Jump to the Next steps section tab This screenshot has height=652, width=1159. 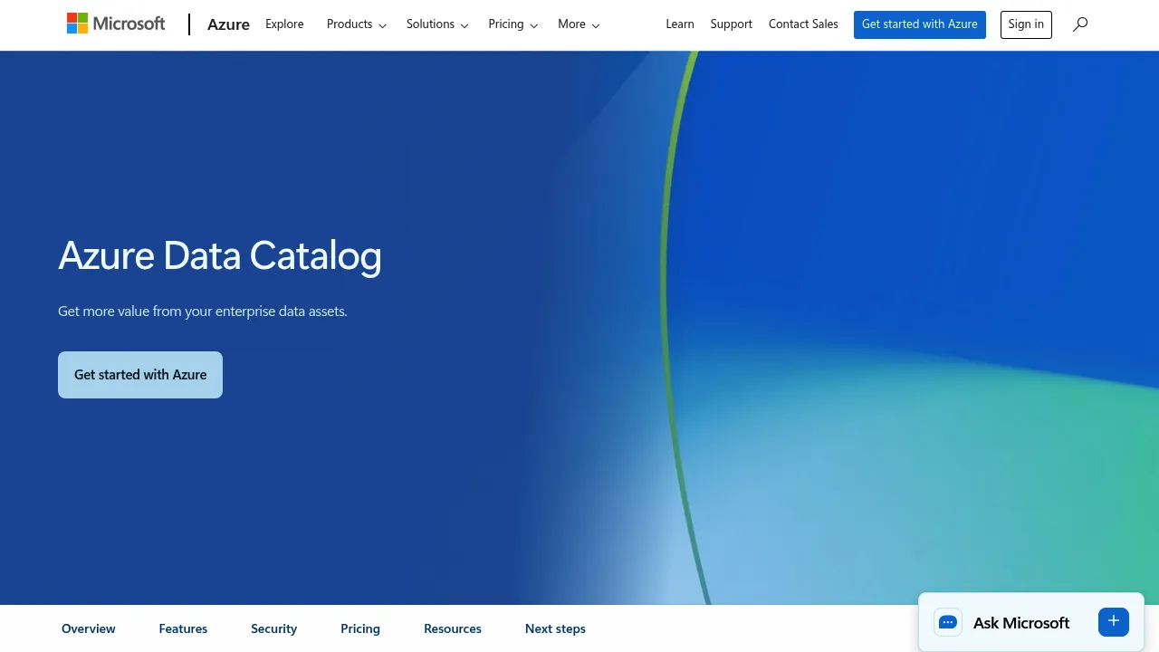point(555,628)
